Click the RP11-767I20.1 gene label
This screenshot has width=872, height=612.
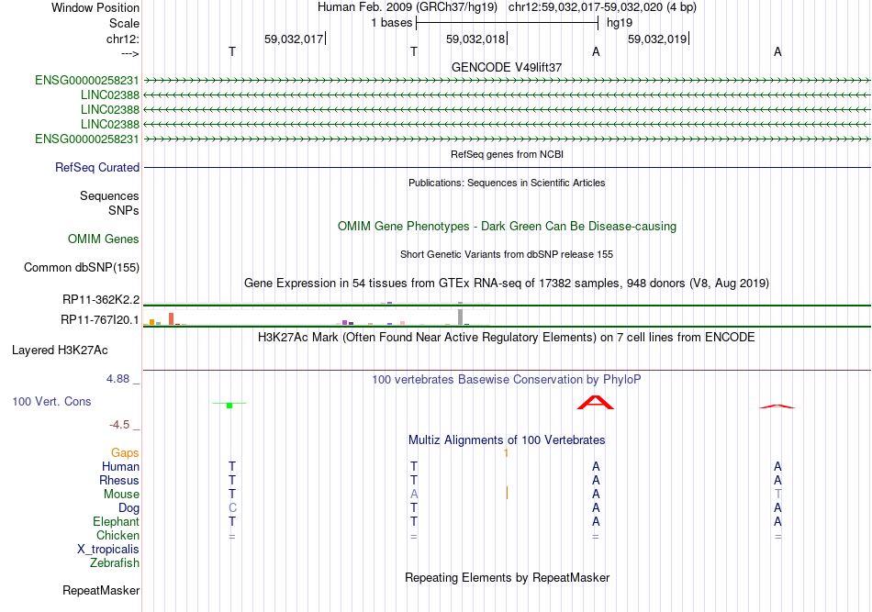coord(99,319)
